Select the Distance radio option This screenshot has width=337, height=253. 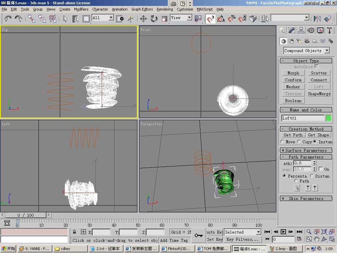[312, 176]
